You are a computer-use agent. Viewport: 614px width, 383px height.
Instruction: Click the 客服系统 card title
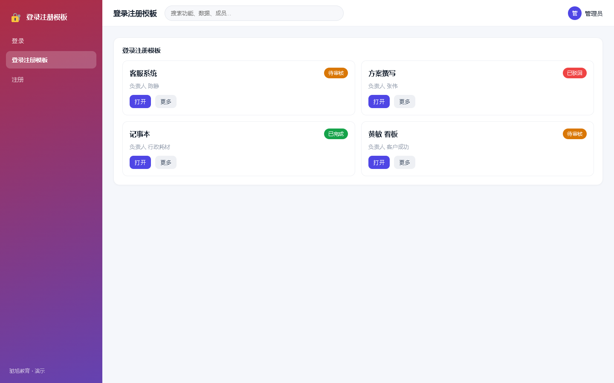(143, 74)
